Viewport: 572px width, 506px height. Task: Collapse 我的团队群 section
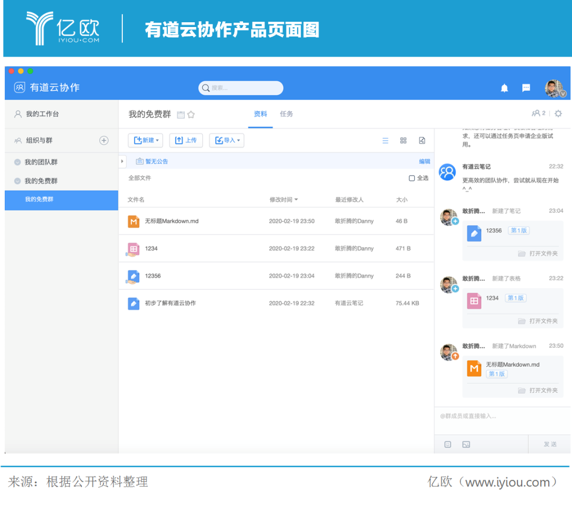click(17, 162)
